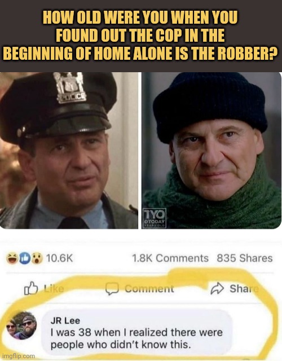Screen dimensions: 282x361
Task: Click the laughing face reaction emoji
Action: (11, 258)
